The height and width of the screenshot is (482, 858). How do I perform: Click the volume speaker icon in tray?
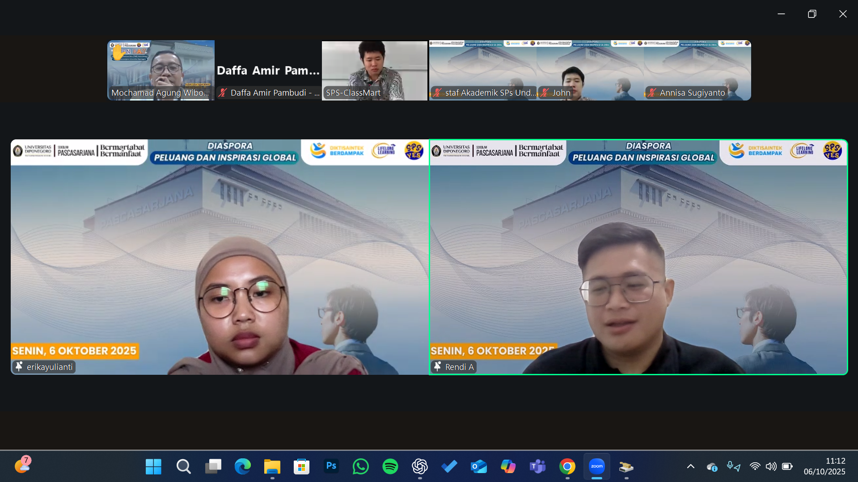click(x=771, y=466)
